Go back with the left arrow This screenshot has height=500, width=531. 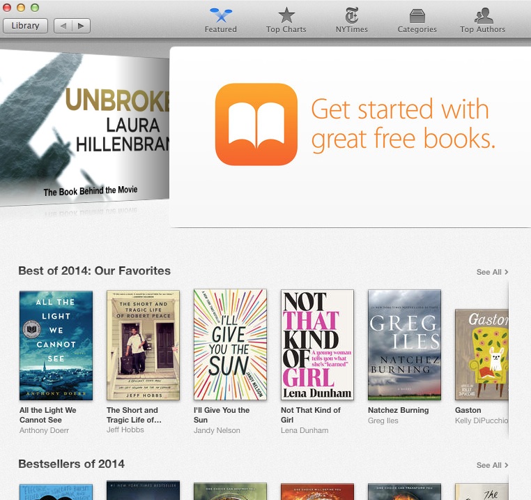63,26
